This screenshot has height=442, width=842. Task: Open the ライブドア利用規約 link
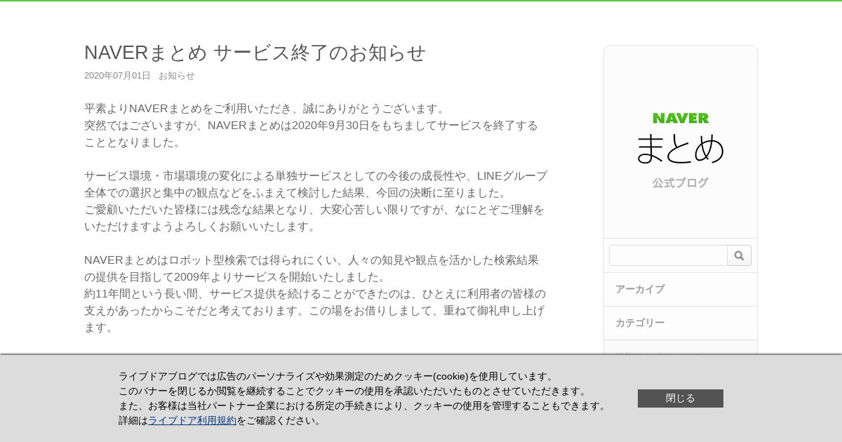point(192,420)
